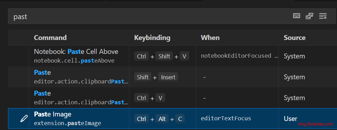Viewport: 337px width, 130px height.
Task: Select the Paste command with Shift+Insert
Action: click(172, 77)
